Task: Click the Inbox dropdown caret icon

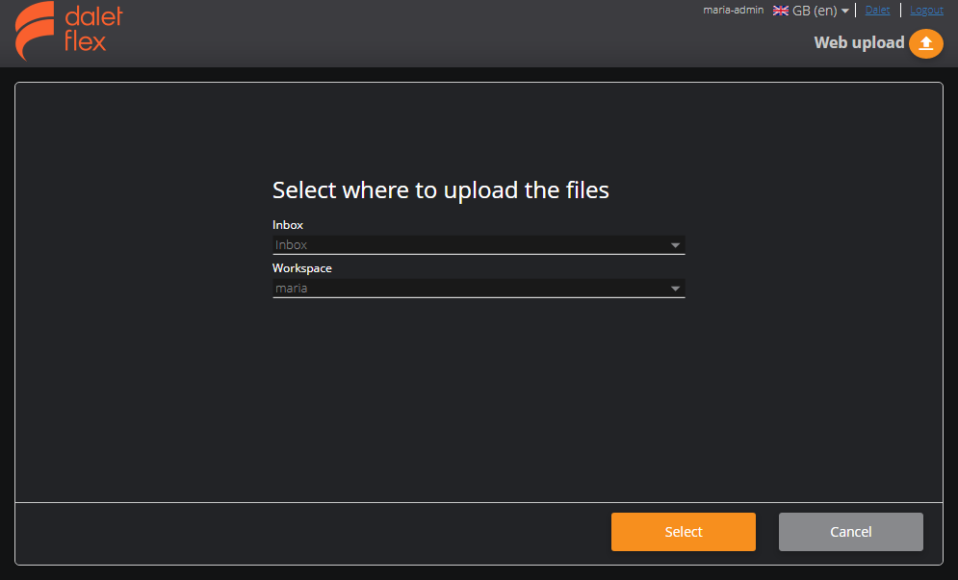Action: (676, 244)
